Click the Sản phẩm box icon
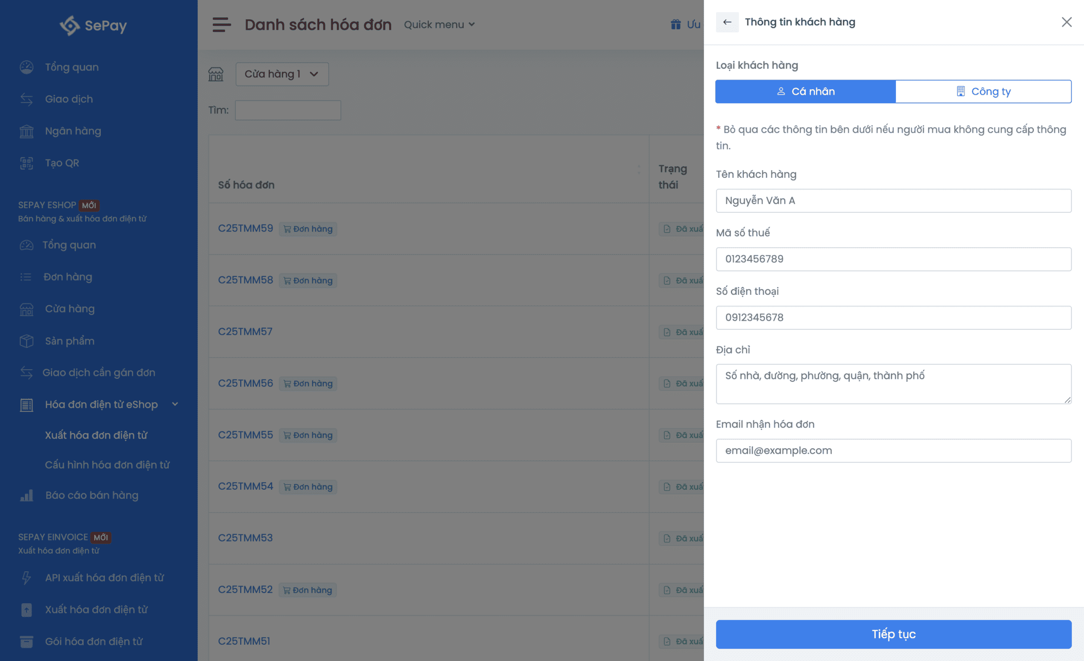The height and width of the screenshot is (661, 1084). pos(26,341)
